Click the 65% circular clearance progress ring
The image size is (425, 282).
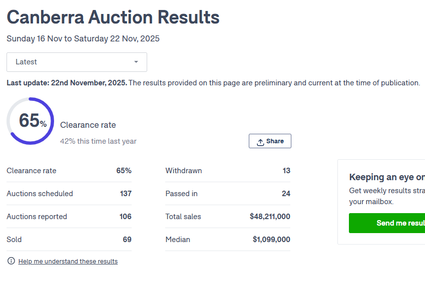point(31,121)
